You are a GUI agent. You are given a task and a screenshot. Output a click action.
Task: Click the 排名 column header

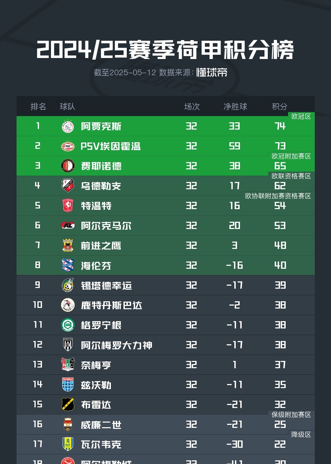(x=38, y=106)
